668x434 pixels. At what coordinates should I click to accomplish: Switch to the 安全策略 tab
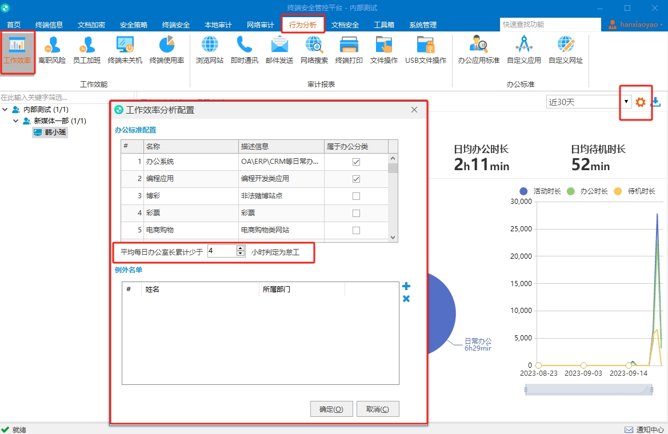(x=133, y=25)
